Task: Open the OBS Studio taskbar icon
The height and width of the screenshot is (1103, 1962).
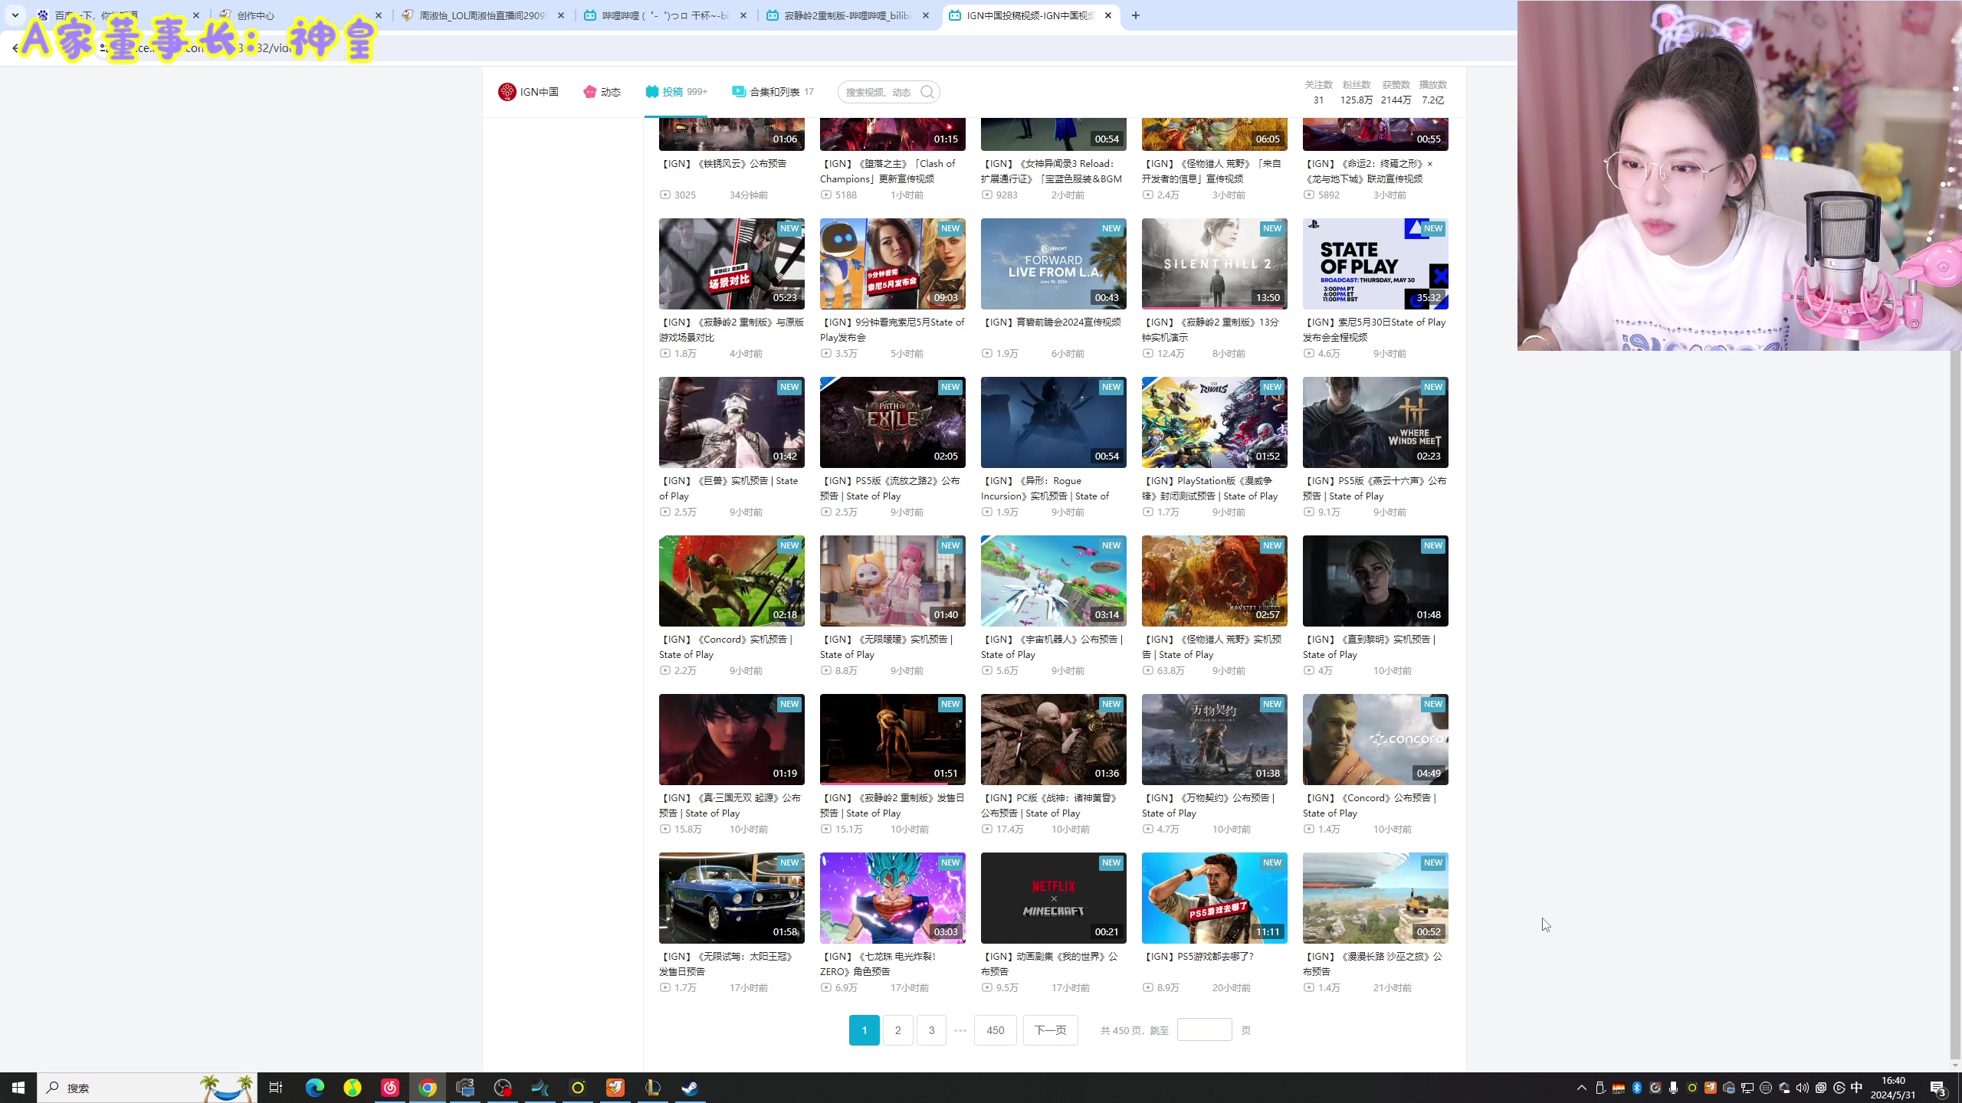Action: coord(503,1088)
